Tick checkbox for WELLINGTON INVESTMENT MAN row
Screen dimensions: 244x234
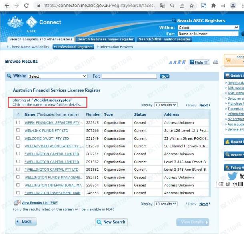click(18, 193)
